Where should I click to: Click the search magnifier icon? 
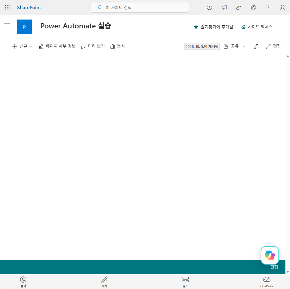[99, 7]
